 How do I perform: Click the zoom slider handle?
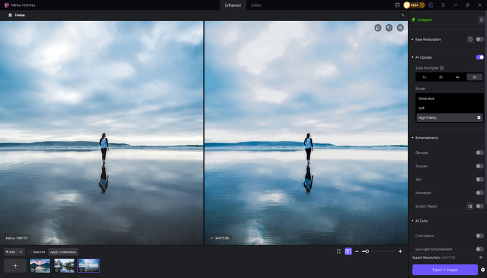coord(367,251)
